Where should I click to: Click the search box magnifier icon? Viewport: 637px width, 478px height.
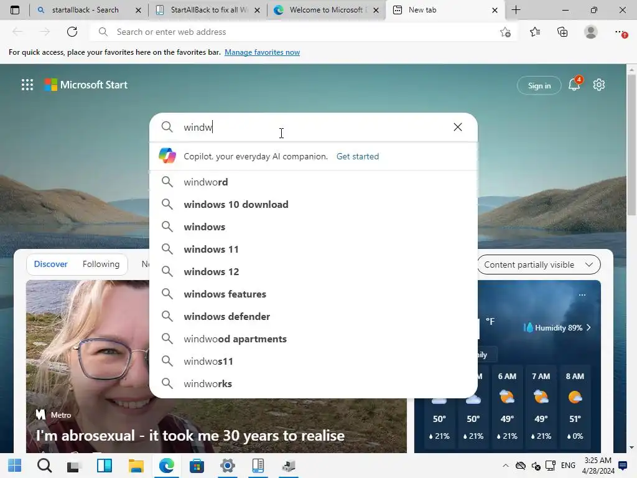[167, 127]
